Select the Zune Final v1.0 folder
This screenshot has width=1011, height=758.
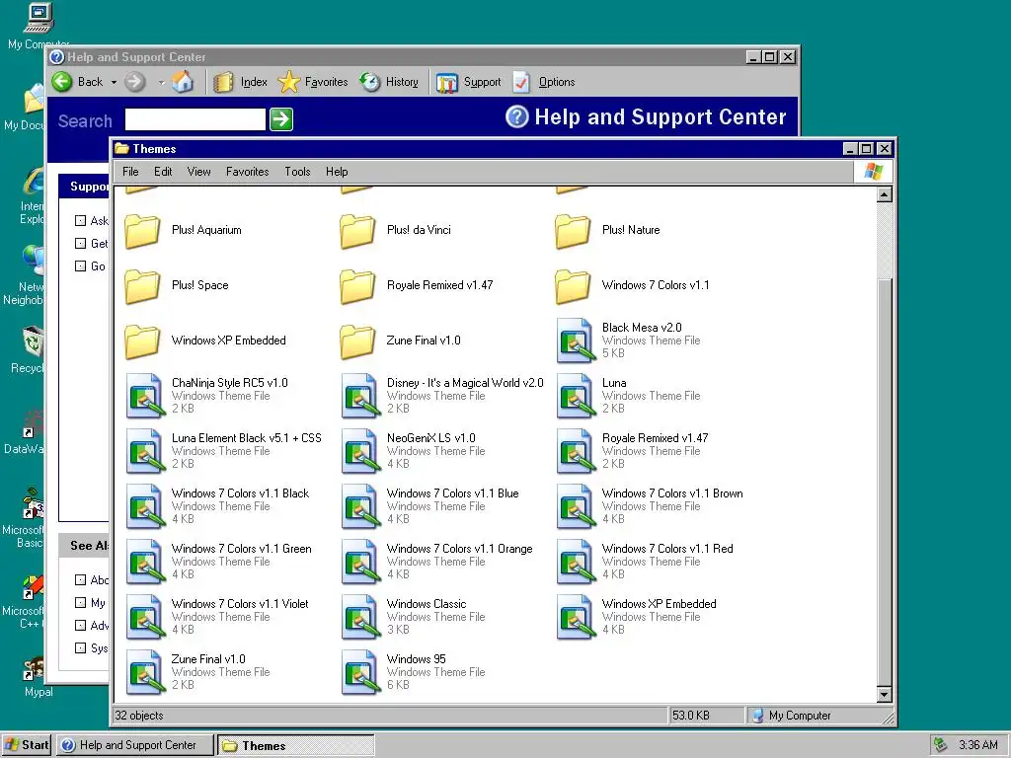(401, 341)
